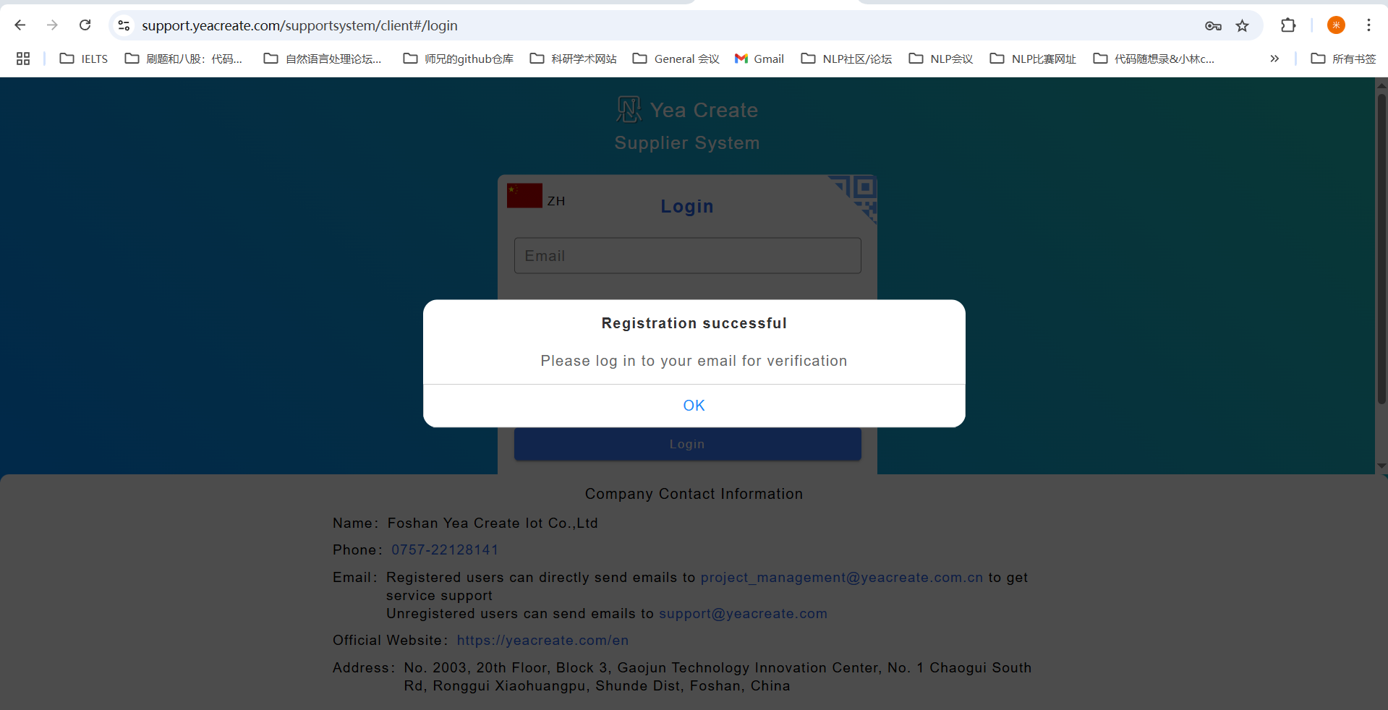
Task: Open the apps grid shortcut
Action: [23, 59]
